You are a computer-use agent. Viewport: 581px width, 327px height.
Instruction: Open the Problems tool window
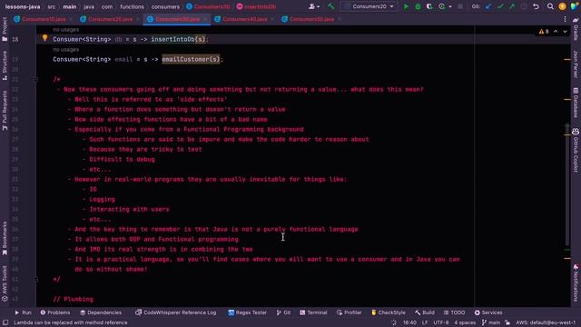click(54, 312)
